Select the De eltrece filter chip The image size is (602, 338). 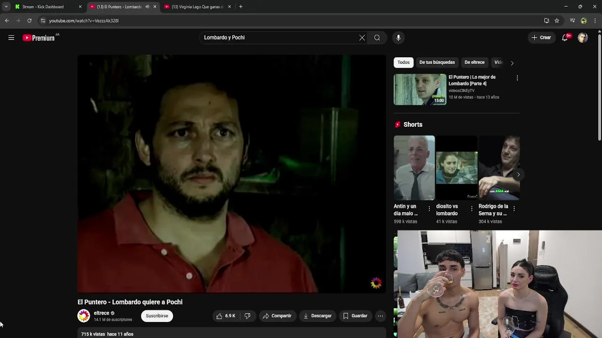[475, 62]
